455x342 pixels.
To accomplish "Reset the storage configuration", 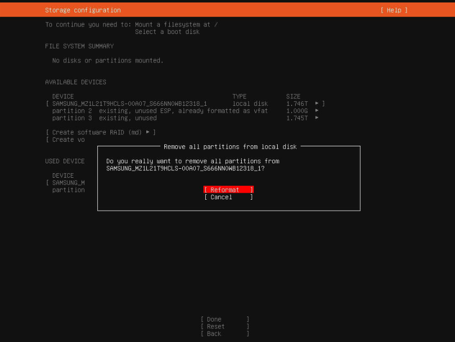I will (x=224, y=327).
